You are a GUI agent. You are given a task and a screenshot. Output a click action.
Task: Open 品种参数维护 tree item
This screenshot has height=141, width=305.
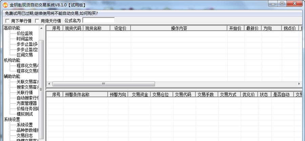28,130
